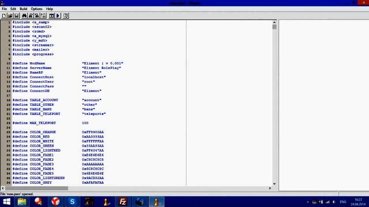The image size is (369, 207).
Task: Click the '#define COLOR_RED' text
Action: [31, 137]
